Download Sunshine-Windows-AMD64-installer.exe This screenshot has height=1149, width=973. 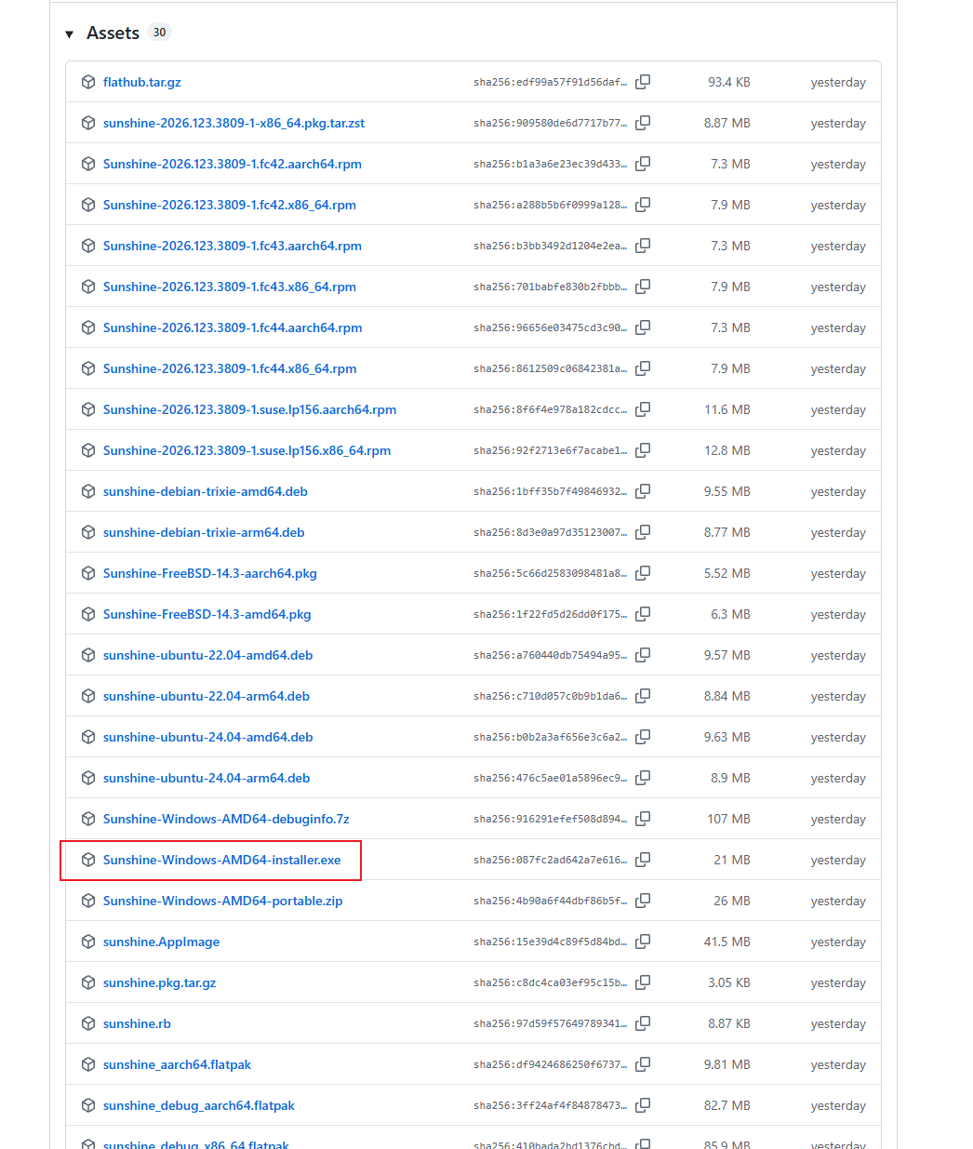[x=221, y=860]
